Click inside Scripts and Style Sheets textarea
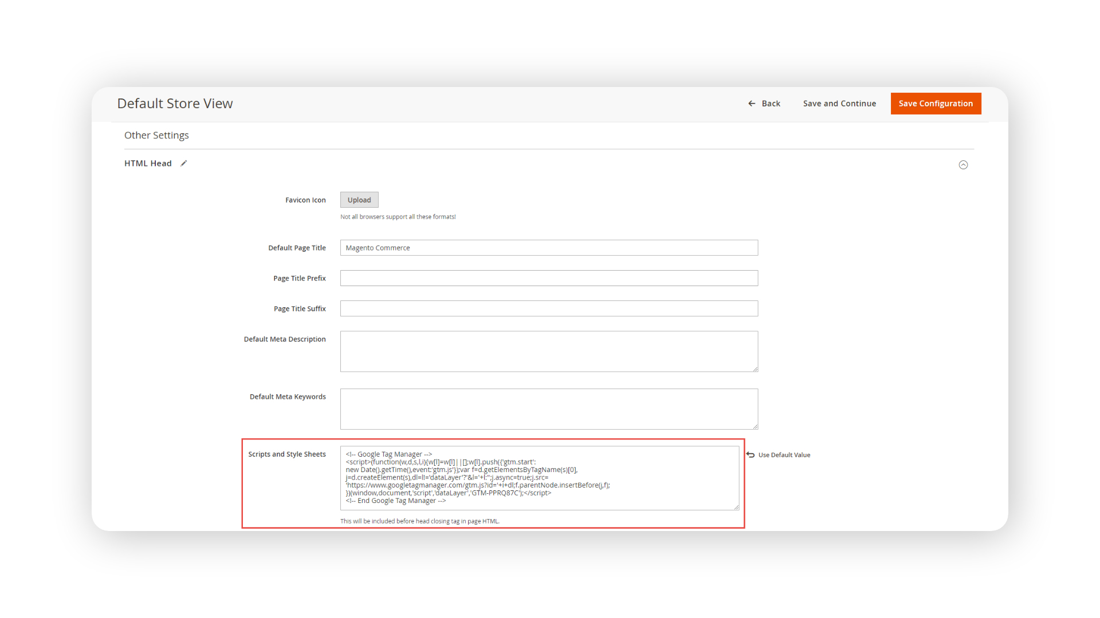This screenshot has width=1100, height=618. (540, 478)
